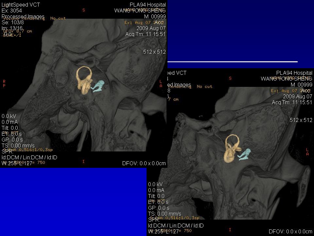Click "512 x 512" in the lower-right scan

coord(301,120)
